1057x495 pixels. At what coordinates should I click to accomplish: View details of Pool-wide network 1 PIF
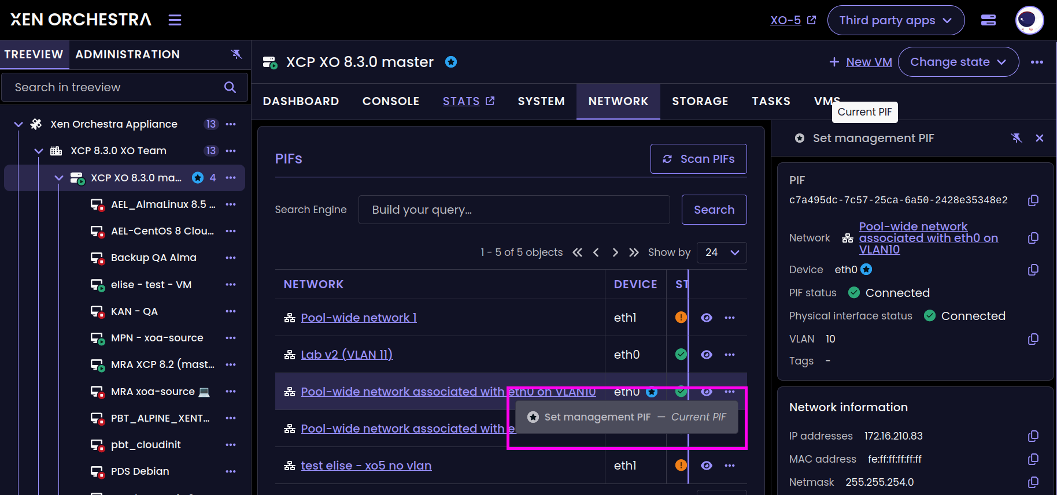[707, 318]
